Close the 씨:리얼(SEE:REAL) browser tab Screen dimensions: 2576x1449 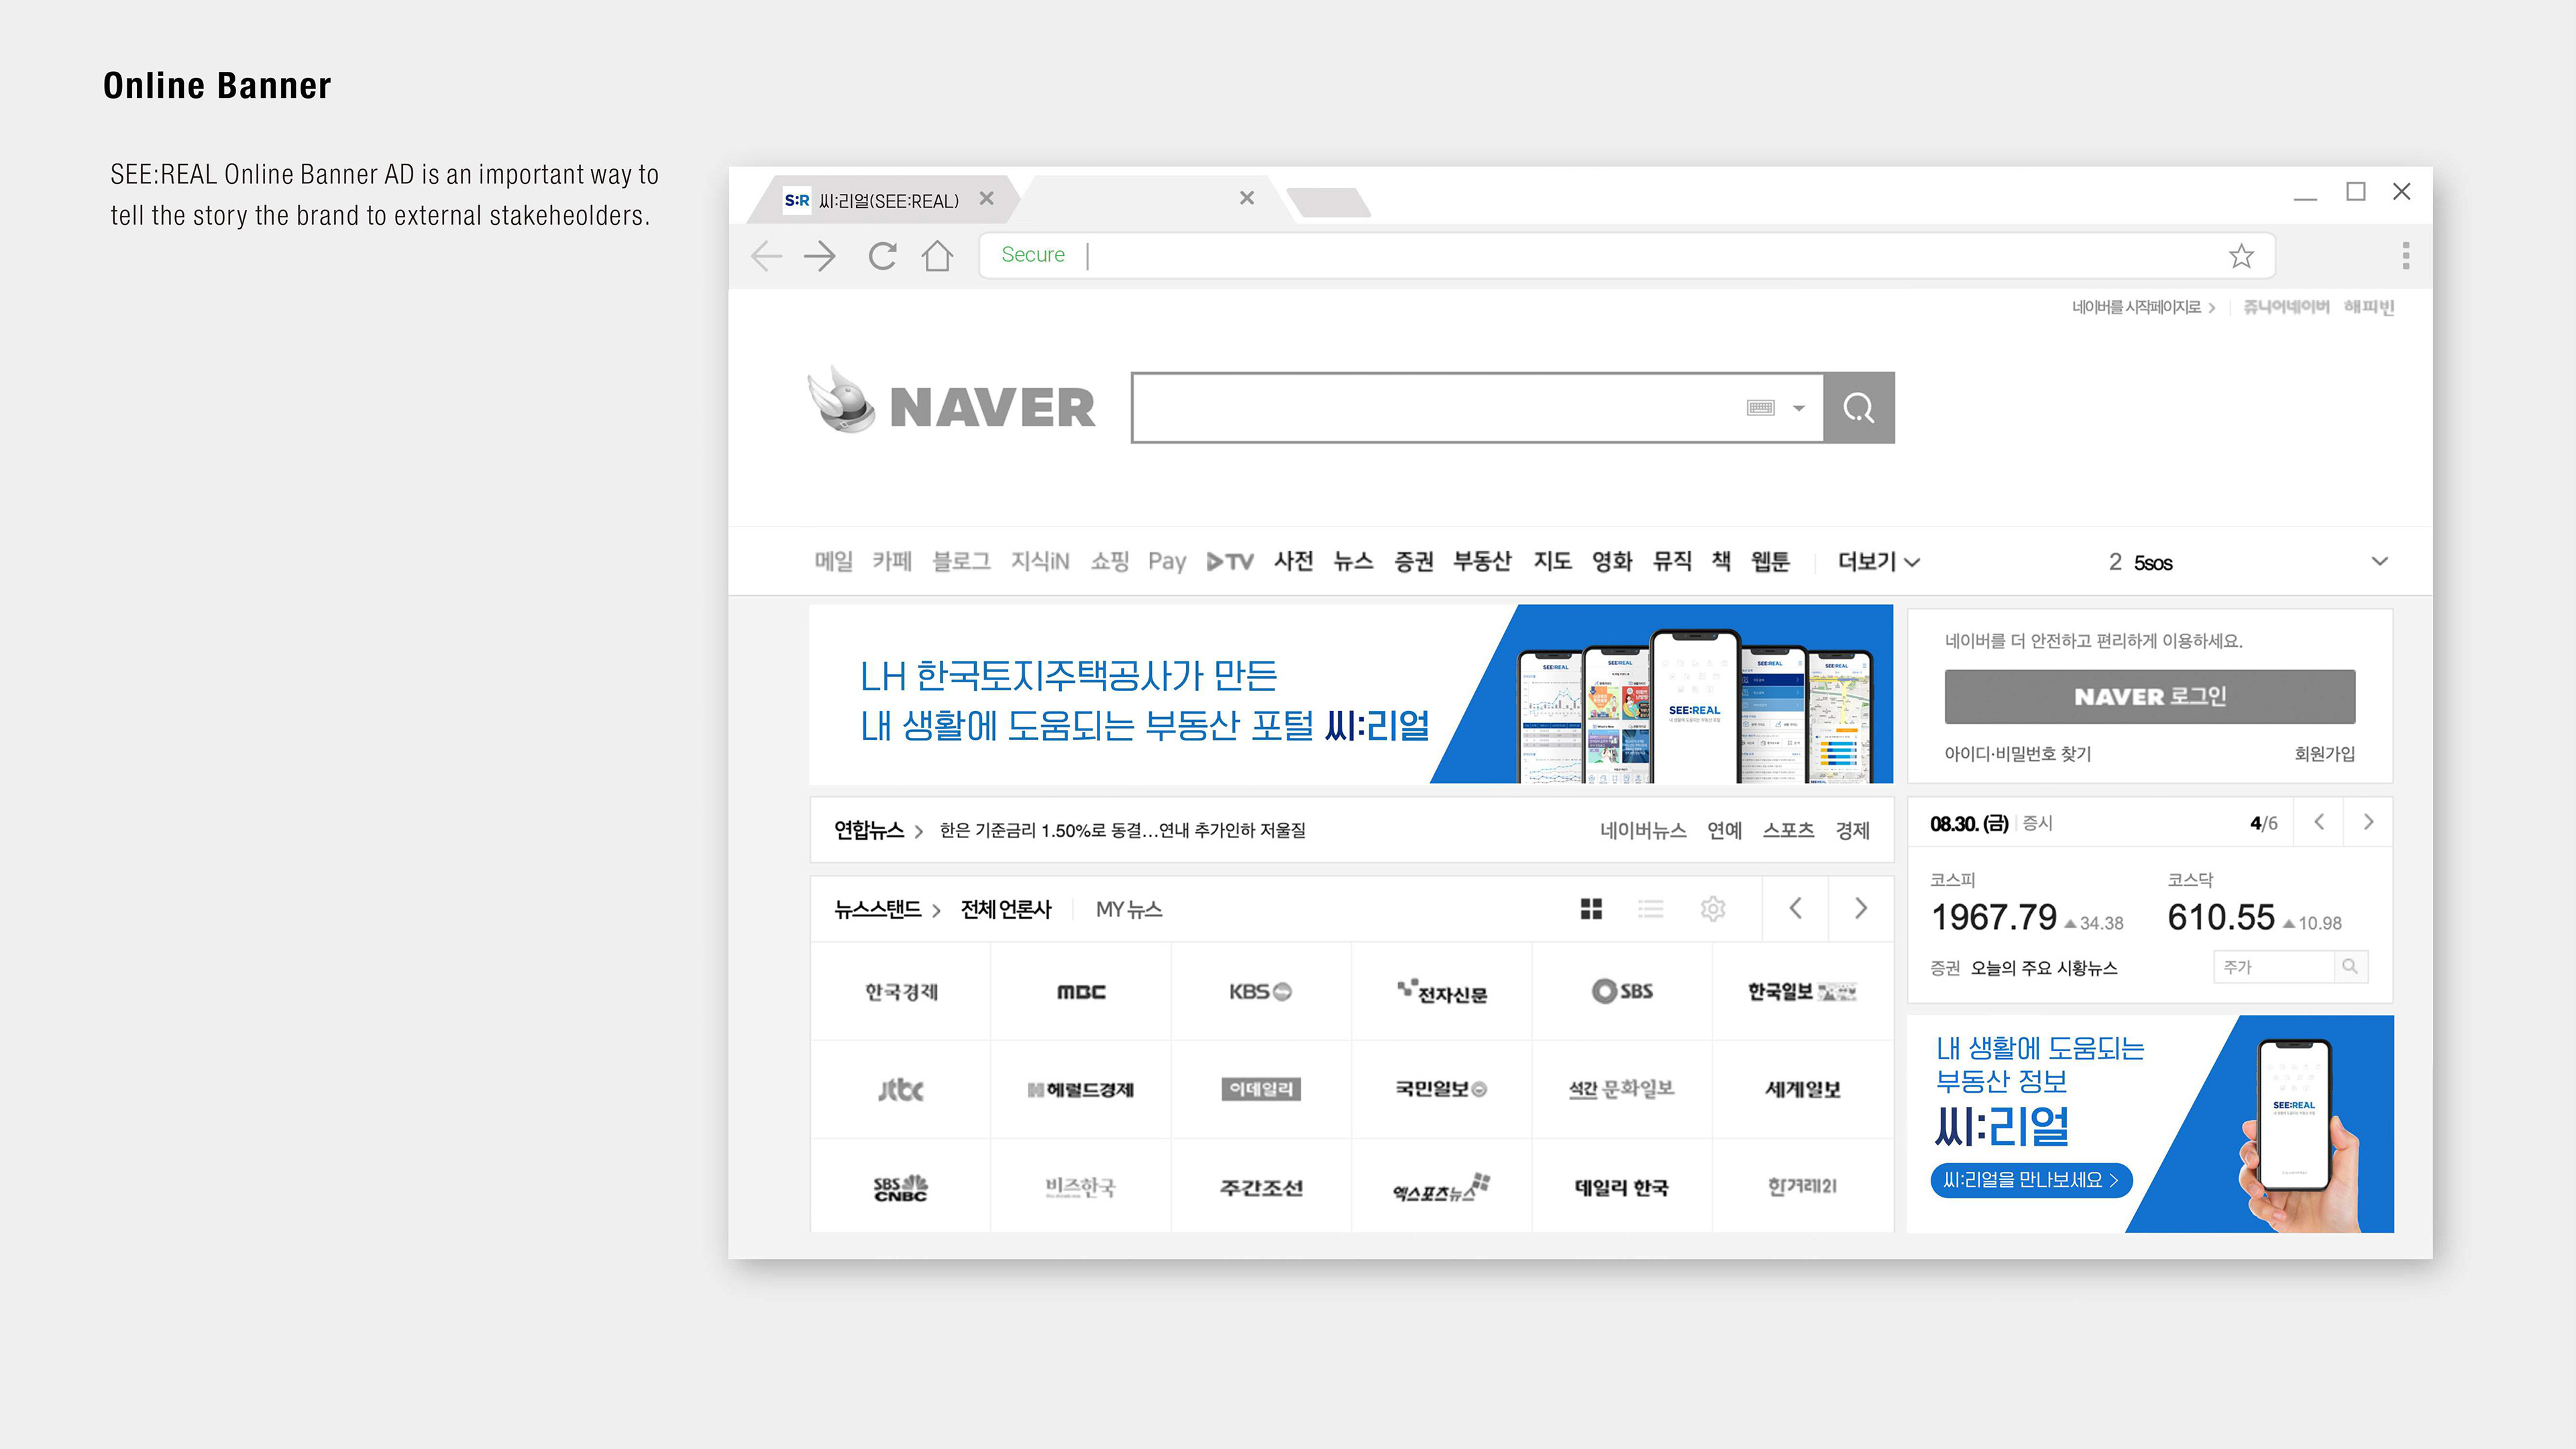(x=986, y=198)
